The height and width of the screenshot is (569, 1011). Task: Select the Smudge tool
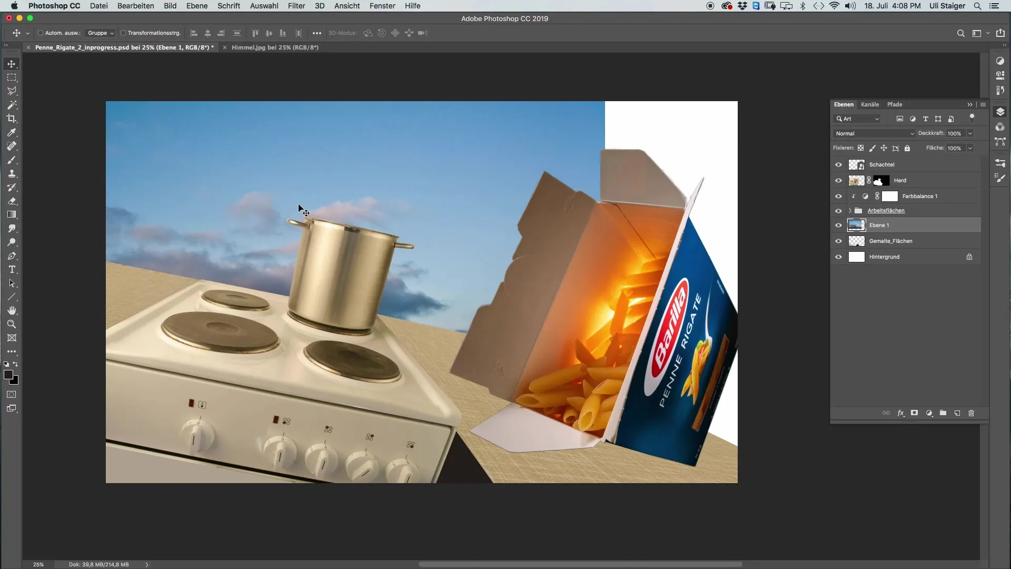[12, 228]
